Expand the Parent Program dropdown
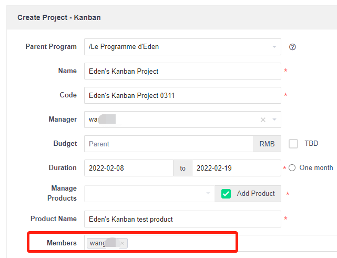337x258 pixels. pyautogui.click(x=274, y=47)
